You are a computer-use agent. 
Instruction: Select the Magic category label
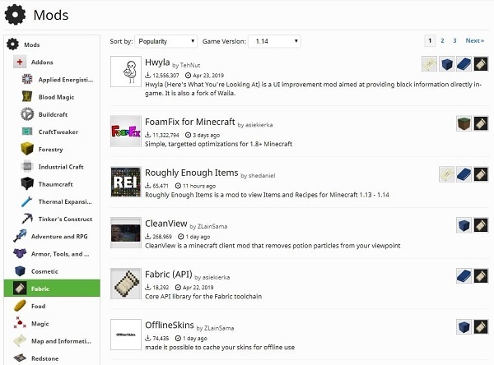pyautogui.click(x=40, y=323)
